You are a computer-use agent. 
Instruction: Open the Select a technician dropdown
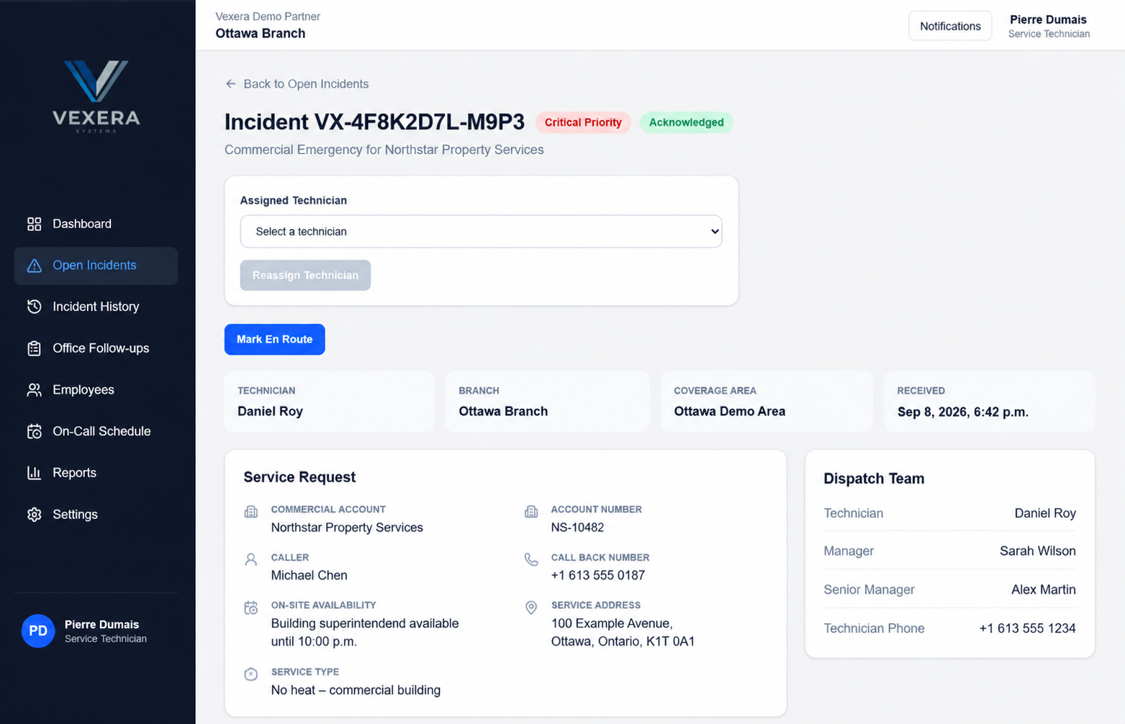[481, 232]
